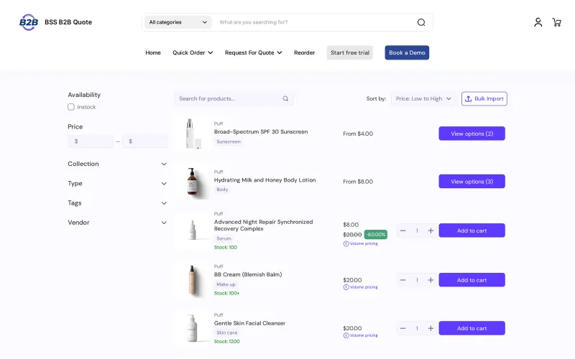This screenshot has height=359, width=575.
Task: Increase quantity for Gentle Skin Facial Cleanser
Action: pyautogui.click(x=431, y=329)
